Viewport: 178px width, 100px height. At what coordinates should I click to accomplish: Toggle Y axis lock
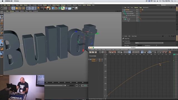[x=31, y=8]
